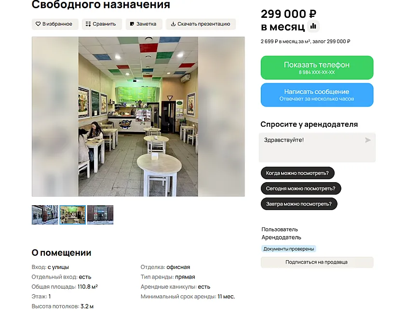The image size is (405, 318).
Task: Click blurred right side of photo gallery
Action: [221, 117]
